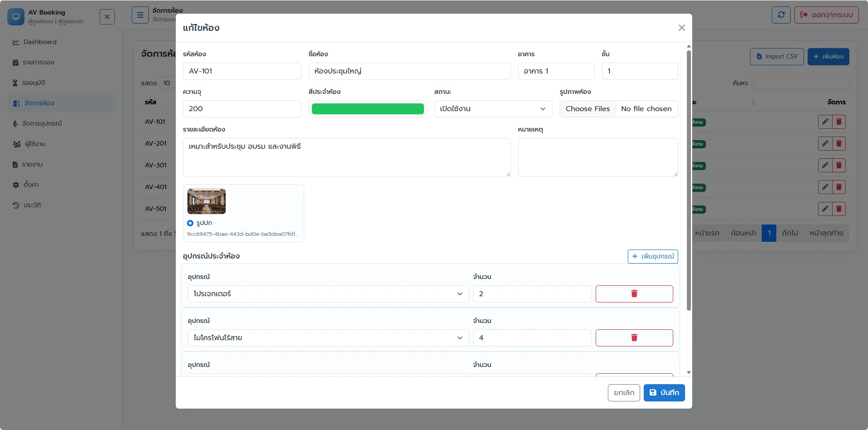Click ออกจากระบบ logout button
Viewport: 868px width, 430px height.
click(826, 15)
